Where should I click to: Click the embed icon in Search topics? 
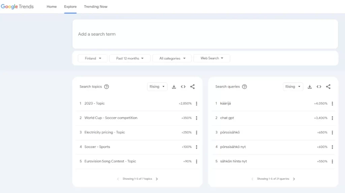point(183,87)
